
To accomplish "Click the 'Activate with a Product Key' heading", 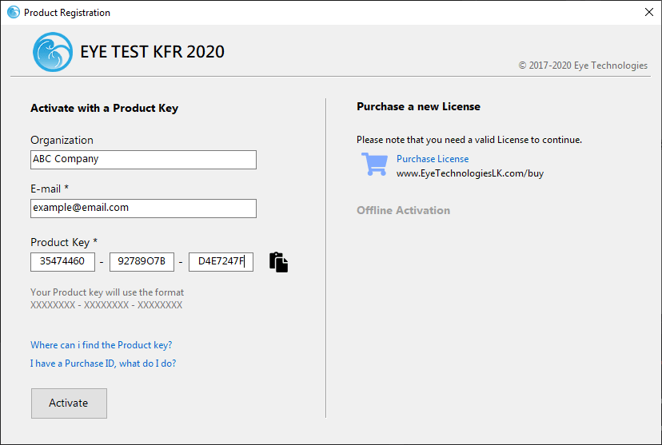I will [x=104, y=109].
